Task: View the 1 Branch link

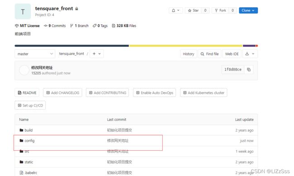Action: [79, 26]
